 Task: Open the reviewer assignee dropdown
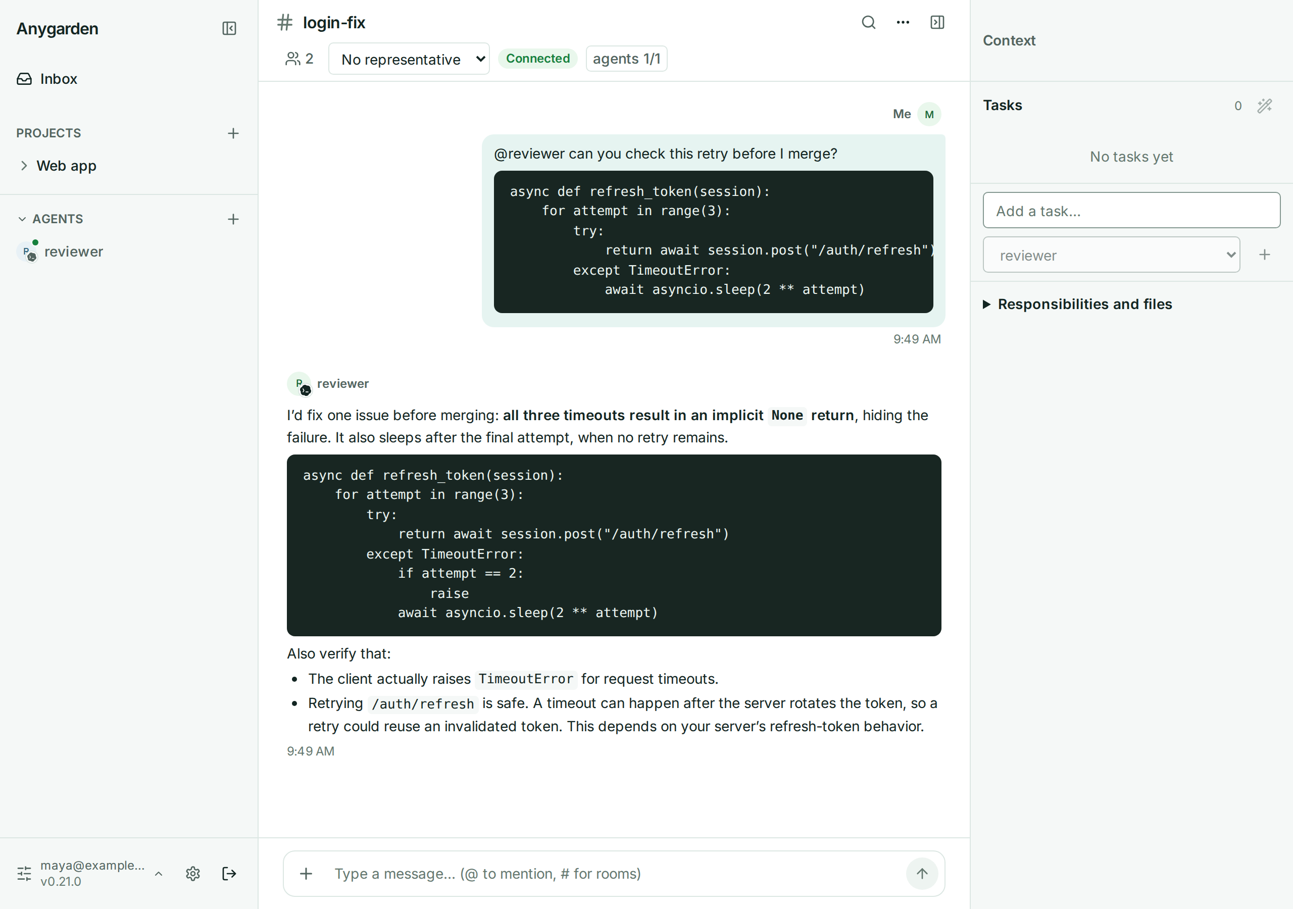coord(1111,255)
